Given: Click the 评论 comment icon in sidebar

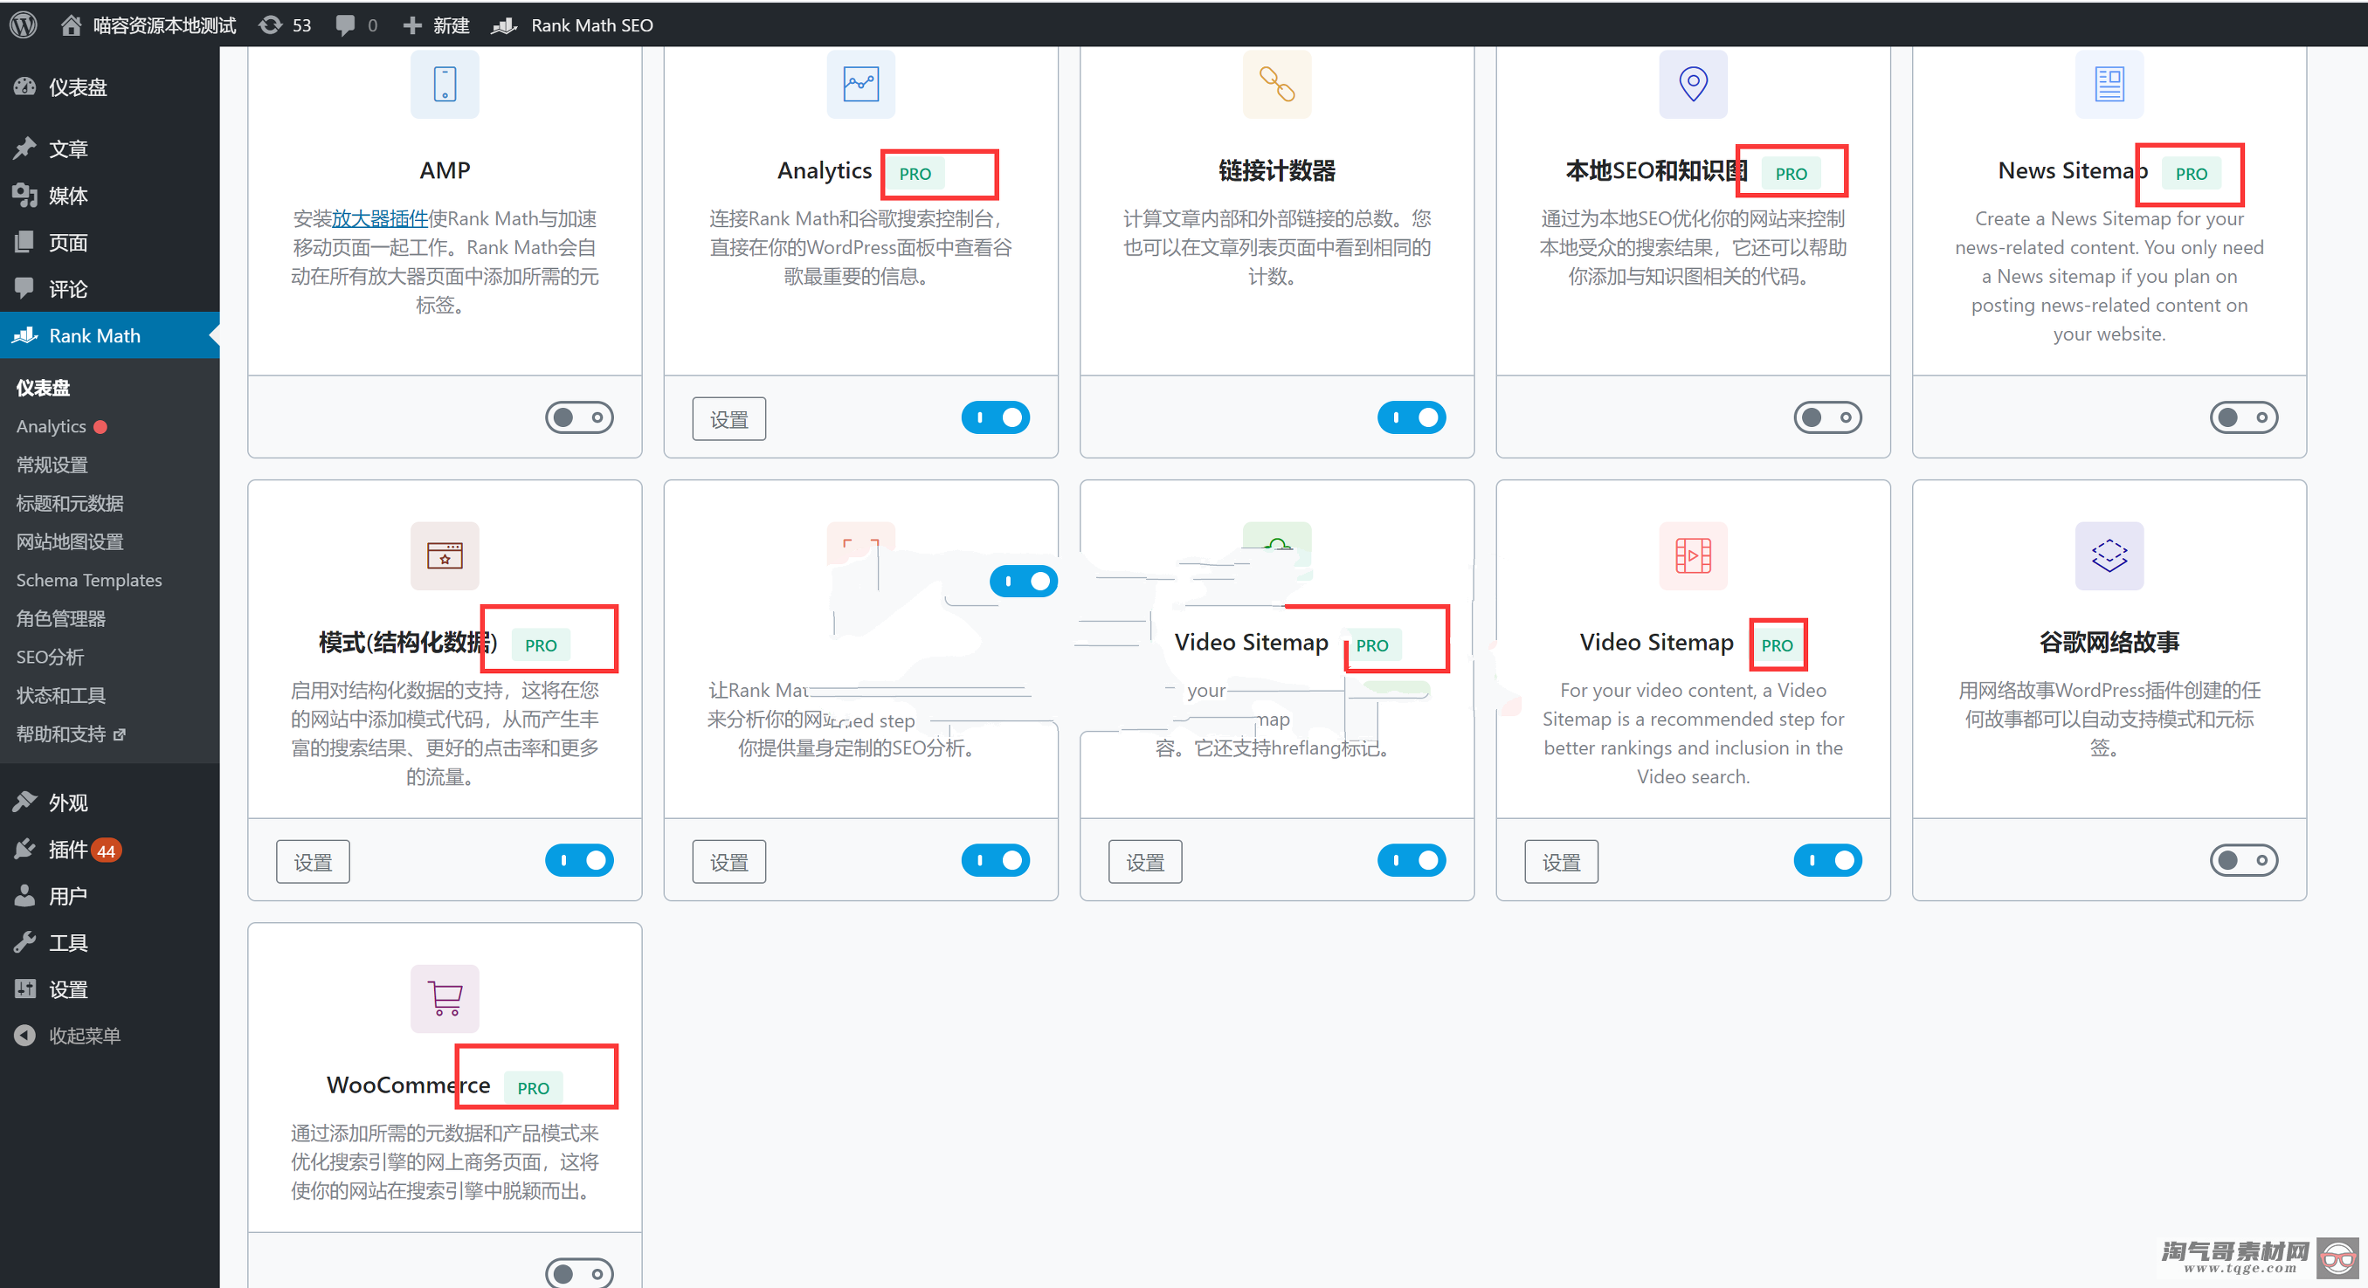Looking at the screenshot, I should (24, 288).
